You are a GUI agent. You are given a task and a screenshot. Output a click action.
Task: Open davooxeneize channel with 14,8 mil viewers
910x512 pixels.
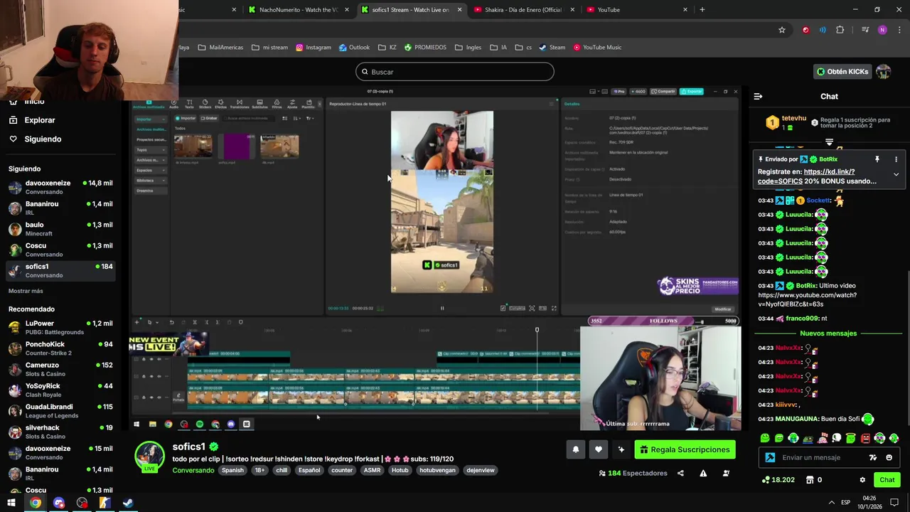pos(61,187)
